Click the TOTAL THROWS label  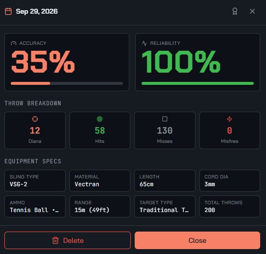[223, 203]
